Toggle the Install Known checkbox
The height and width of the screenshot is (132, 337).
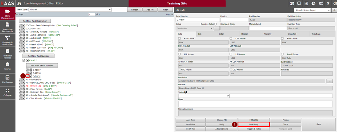point(282,54)
